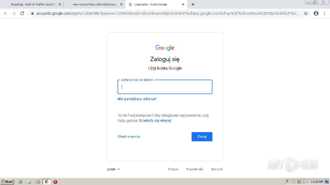
Task: Open the Chrome three-dot menu
Action: tap(324, 13)
